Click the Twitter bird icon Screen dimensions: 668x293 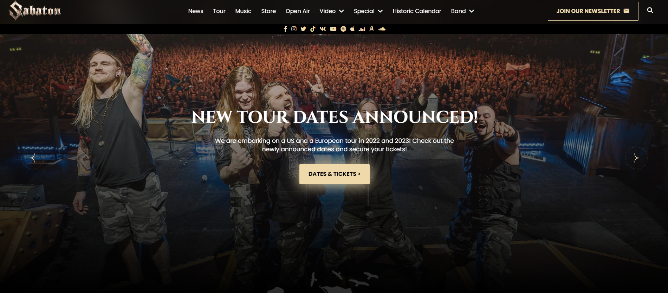tap(303, 29)
